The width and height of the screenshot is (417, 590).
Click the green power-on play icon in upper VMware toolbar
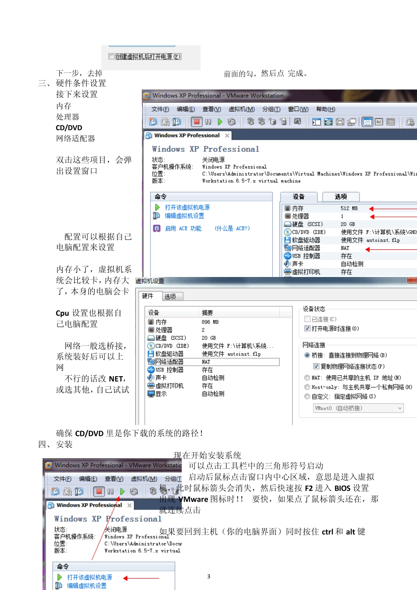coord(220,122)
